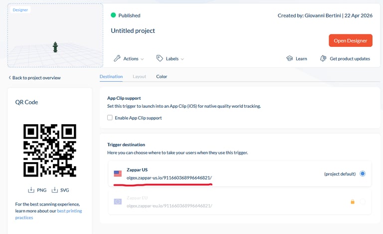Switch to the Layout tab
The height and width of the screenshot is (234, 383).
[x=139, y=76]
